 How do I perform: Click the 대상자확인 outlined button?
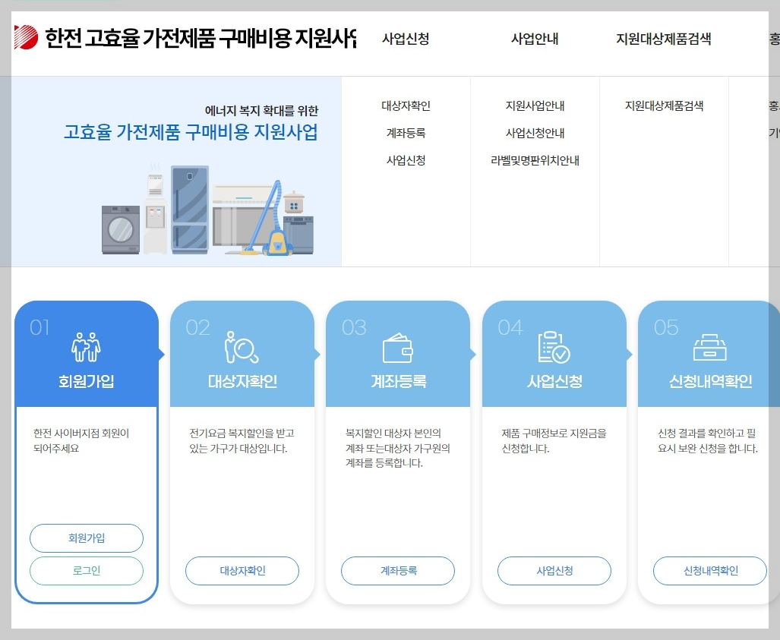[x=242, y=571]
